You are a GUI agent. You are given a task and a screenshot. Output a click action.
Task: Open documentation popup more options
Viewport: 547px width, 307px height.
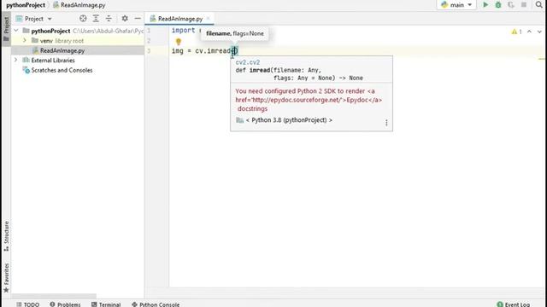tap(386, 123)
